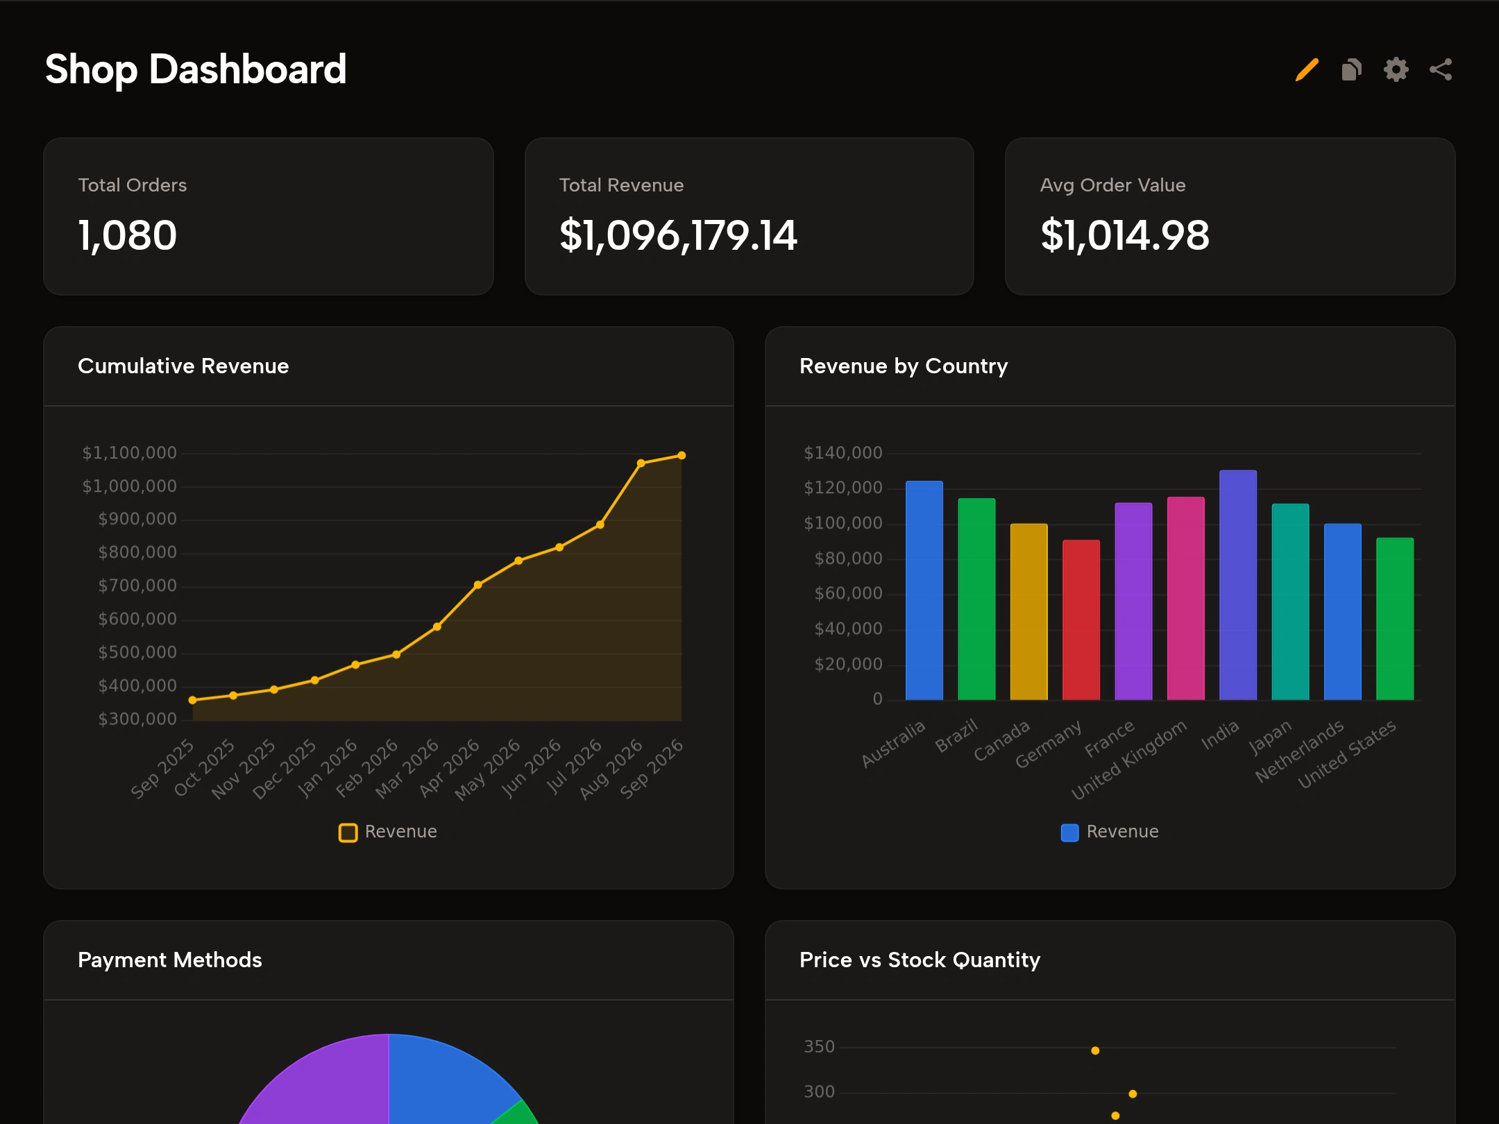
Task: Click the Sep 2025 first data point
Action: point(192,700)
